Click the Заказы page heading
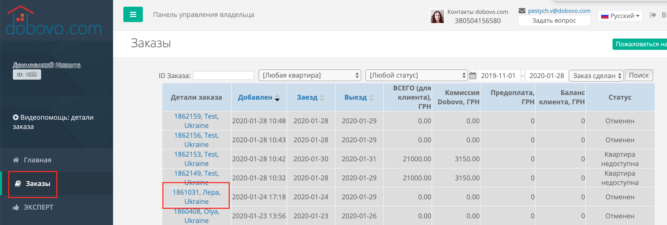Screen dimensions: 667x225 151,43
